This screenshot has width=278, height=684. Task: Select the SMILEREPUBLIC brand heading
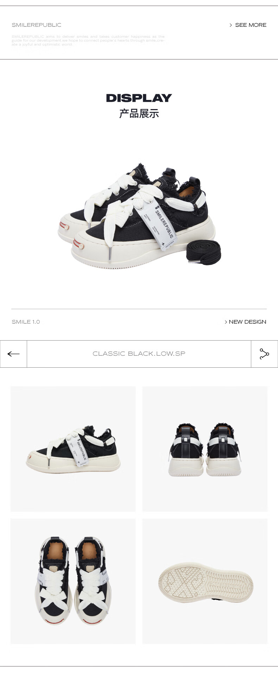pyautogui.click(x=37, y=25)
